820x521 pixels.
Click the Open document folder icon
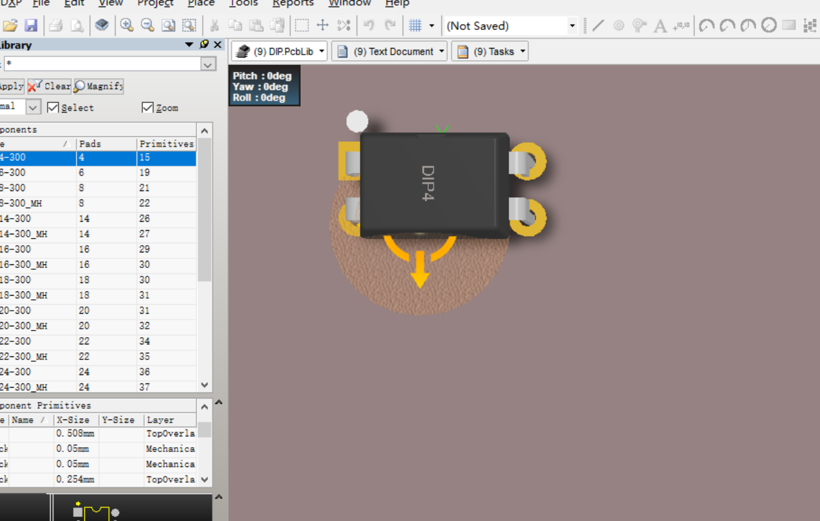(10, 26)
